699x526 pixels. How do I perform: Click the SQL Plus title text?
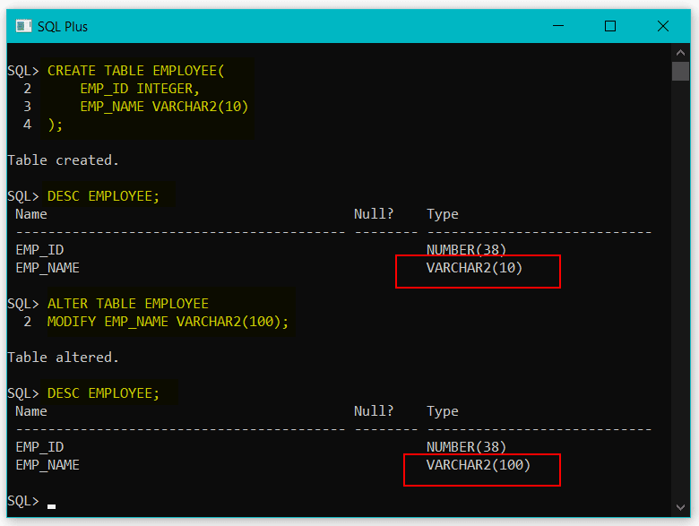point(63,27)
